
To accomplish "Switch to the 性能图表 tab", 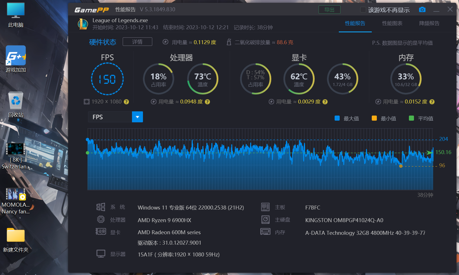I will pyautogui.click(x=392, y=23).
